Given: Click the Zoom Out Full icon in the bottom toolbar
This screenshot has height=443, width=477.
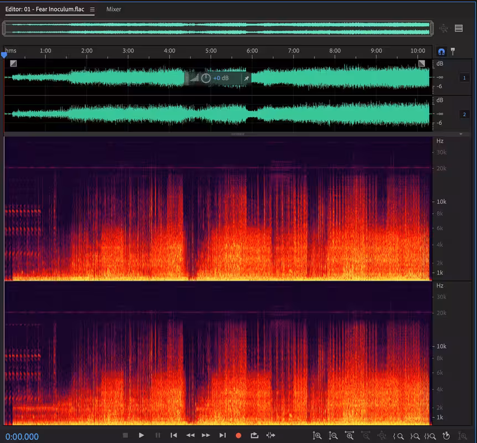Looking at the screenshot, I should [x=381, y=436].
